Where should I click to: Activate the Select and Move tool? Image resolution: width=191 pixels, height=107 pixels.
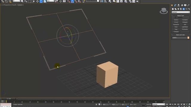37,1
